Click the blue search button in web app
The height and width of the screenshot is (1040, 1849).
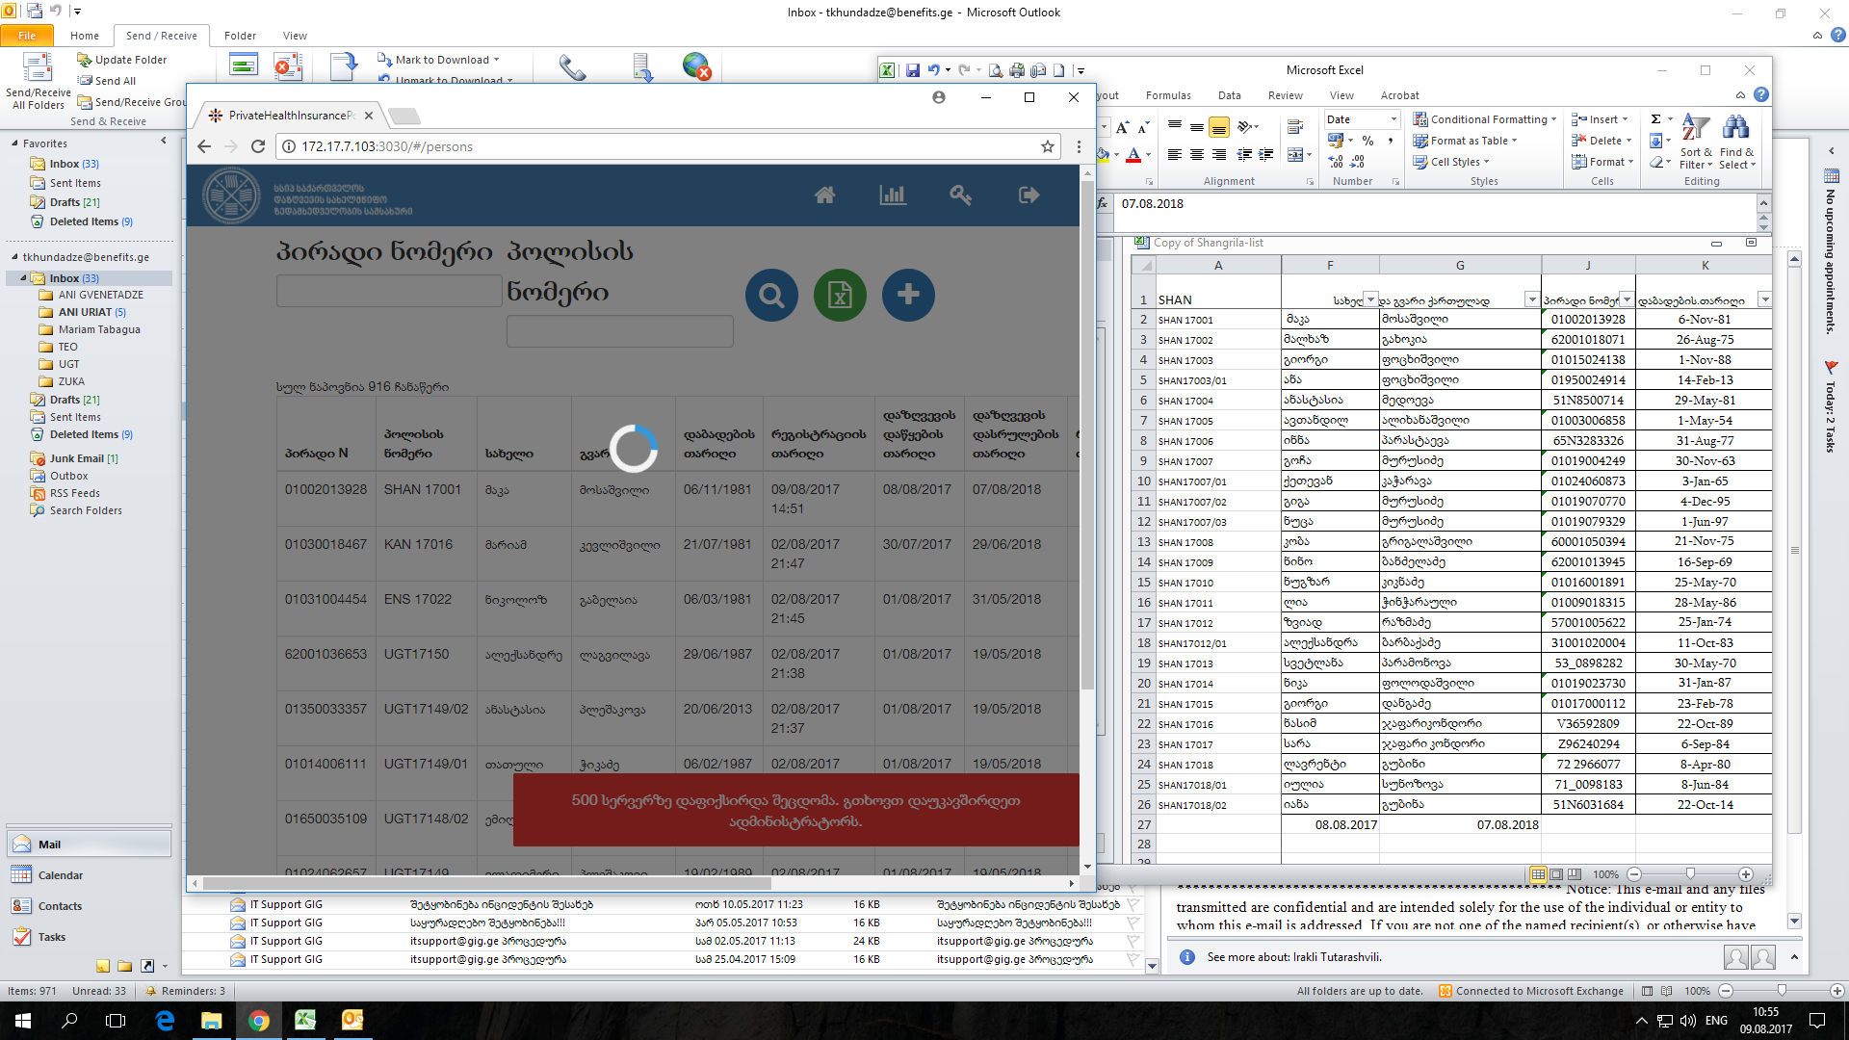click(771, 295)
